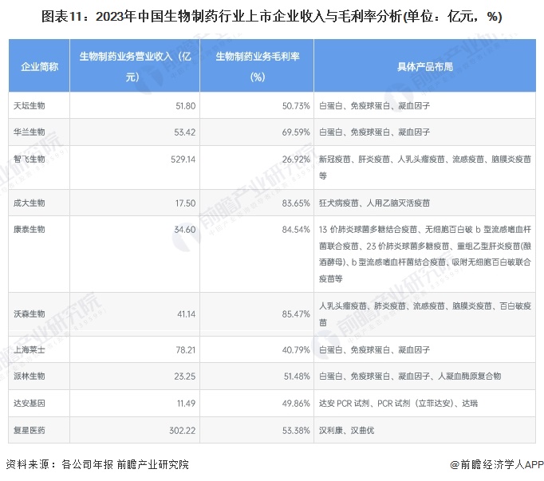This screenshot has height=481, width=544.
Task: Click the company name 华兰生物
Action: click(x=30, y=132)
